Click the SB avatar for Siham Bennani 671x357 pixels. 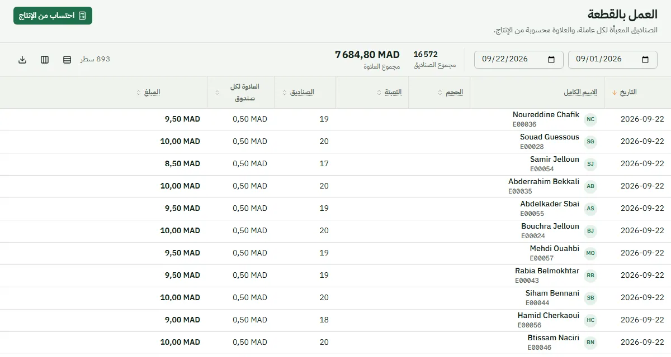pyautogui.click(x=590, y=298)
